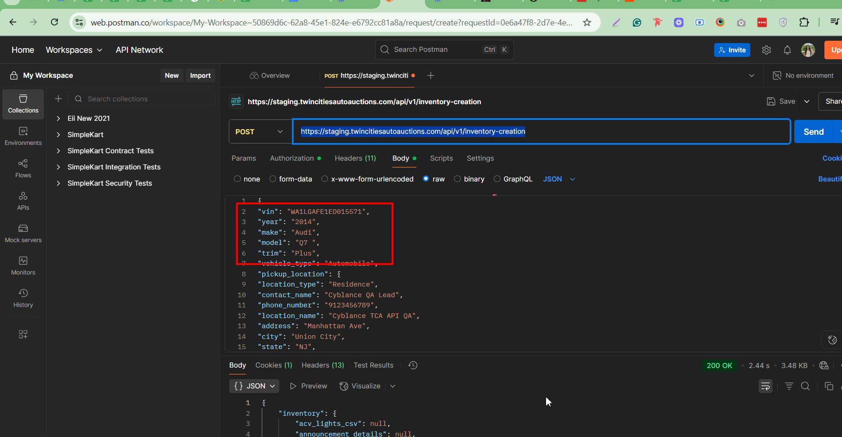842x437 pixels.
Task: Open the Save options dropdown arrow
Action: (x=807, y=101)
